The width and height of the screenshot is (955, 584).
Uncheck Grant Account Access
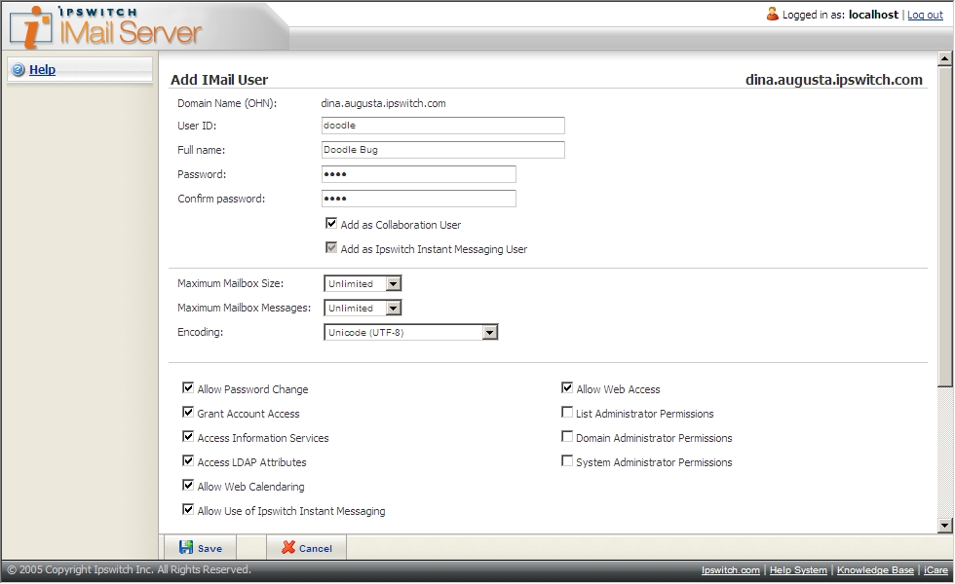(x=188, y=412)
